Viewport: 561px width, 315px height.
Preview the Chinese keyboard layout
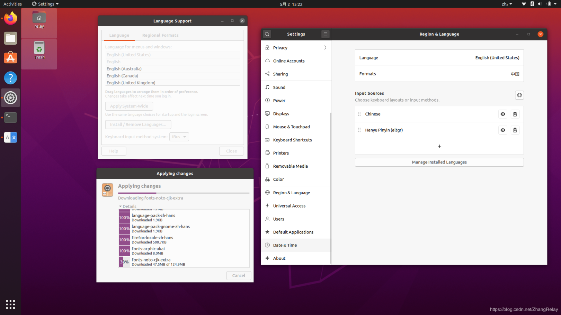click(x=502, y=114)
